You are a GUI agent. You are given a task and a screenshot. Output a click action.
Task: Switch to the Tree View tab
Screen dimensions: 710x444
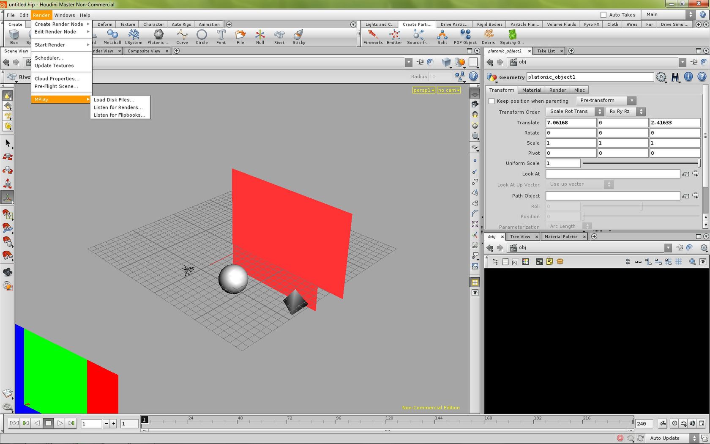point(520,237)
